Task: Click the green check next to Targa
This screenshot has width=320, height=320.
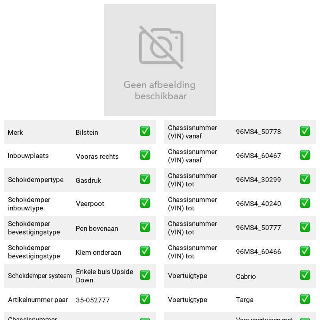Action: point(305,299)
